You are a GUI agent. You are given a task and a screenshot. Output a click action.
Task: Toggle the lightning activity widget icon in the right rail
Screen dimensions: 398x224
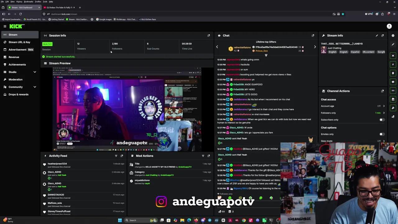click(393, 64)
